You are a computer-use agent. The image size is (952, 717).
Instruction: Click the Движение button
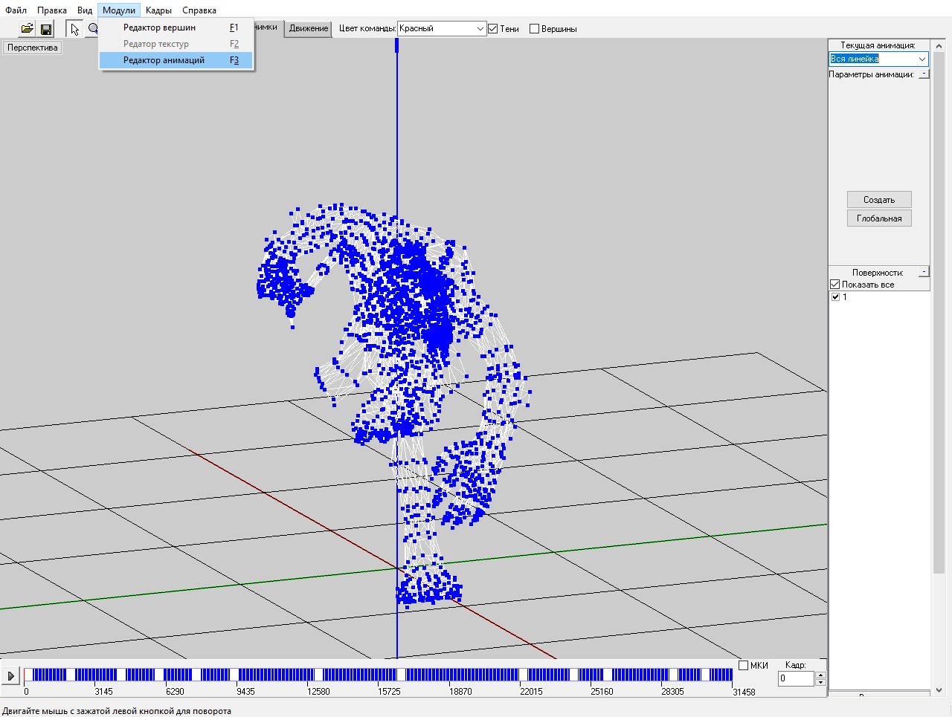point(309,28)
